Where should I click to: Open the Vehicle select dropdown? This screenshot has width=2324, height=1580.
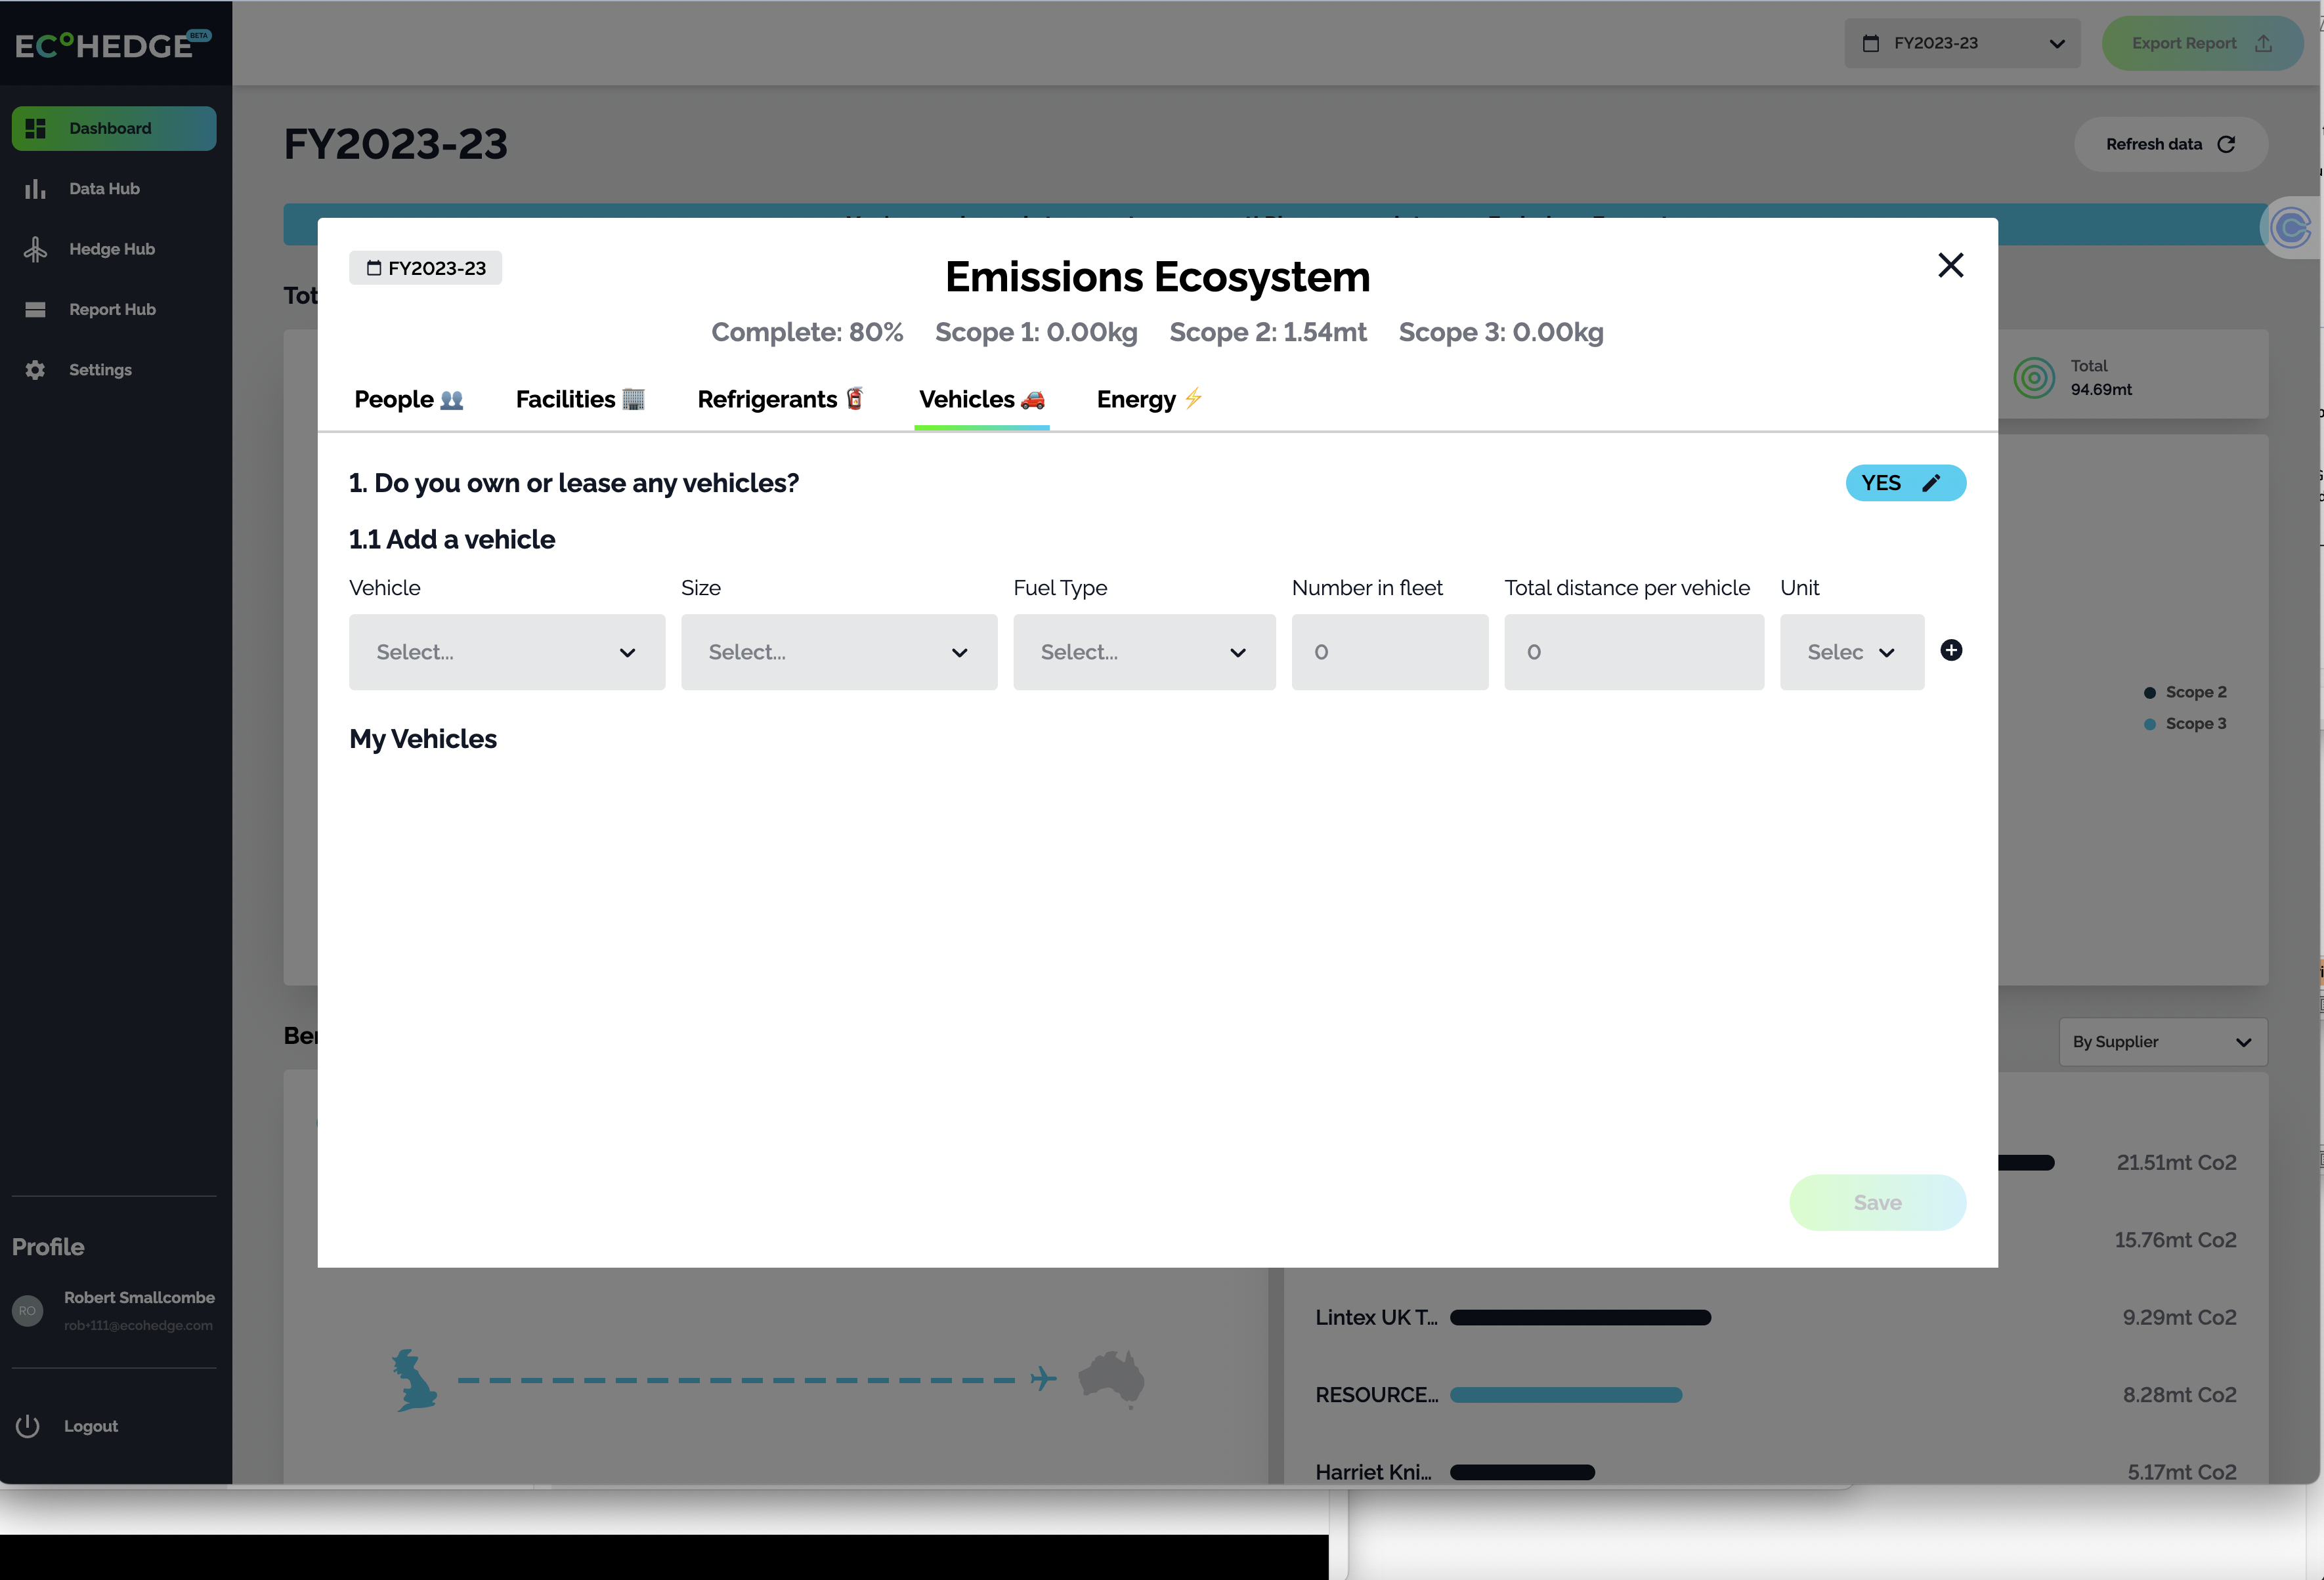coord(507,652)
